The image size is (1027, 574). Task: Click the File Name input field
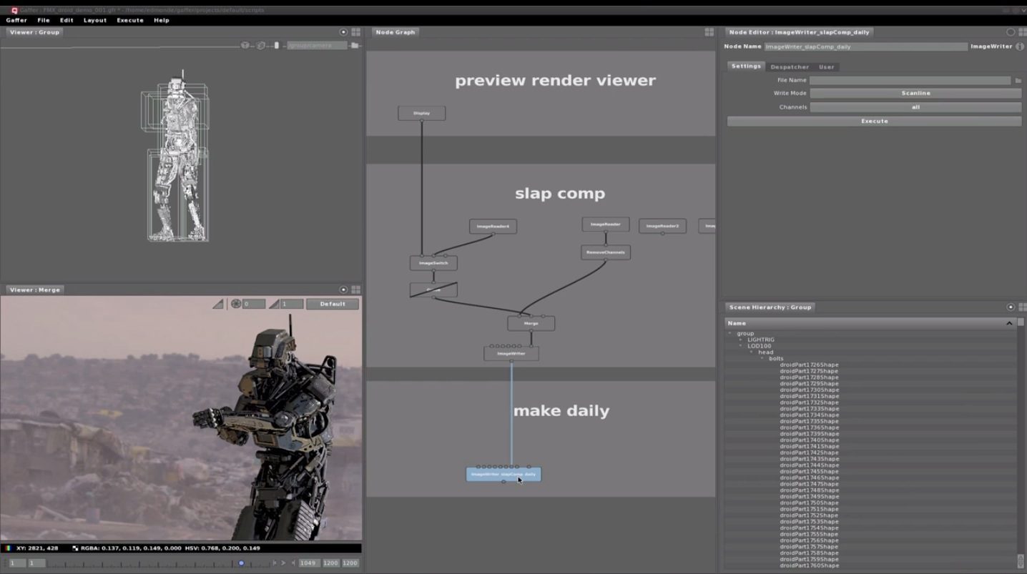910,81
